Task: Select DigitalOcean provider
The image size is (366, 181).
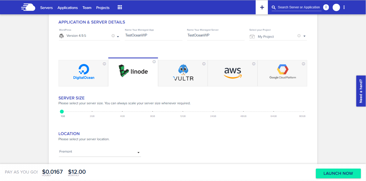Action: (x=84, y=73)
